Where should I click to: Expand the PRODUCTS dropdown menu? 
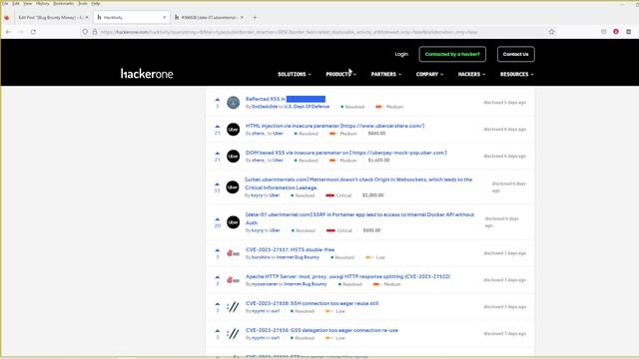pos(340,74)
